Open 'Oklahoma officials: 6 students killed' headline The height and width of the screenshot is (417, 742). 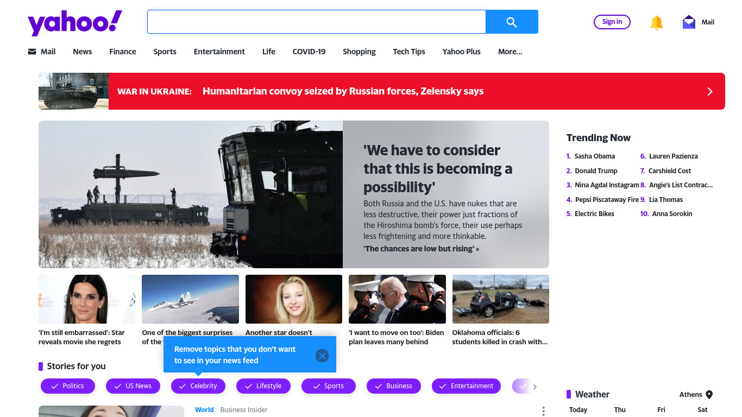click(x=500, y=337)
